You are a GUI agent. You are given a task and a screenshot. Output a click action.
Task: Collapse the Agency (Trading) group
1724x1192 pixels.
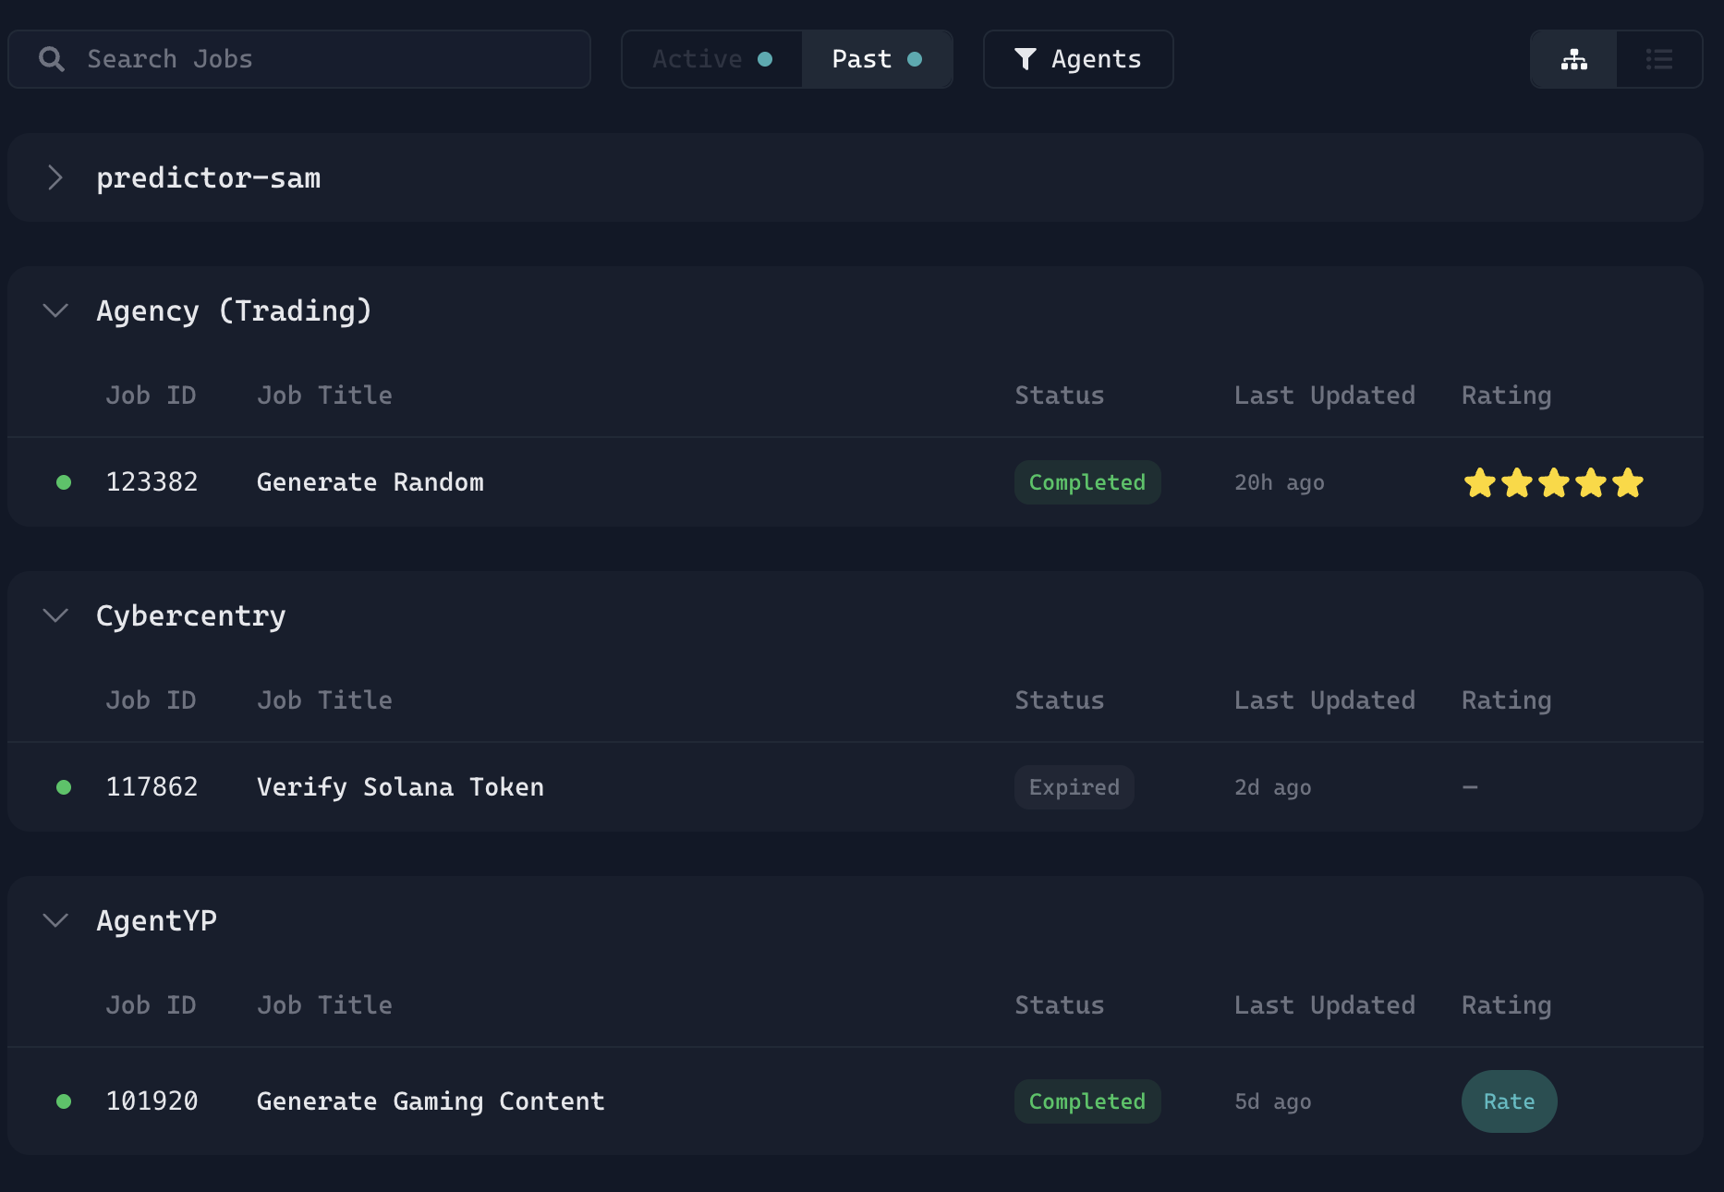pyautogui.click(x=55, y=310)
